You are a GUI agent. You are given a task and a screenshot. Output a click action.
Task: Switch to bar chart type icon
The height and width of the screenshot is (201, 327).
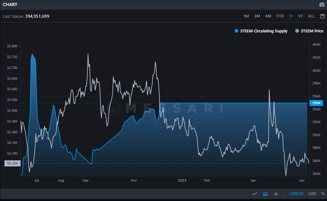click(x=276, y=194)
